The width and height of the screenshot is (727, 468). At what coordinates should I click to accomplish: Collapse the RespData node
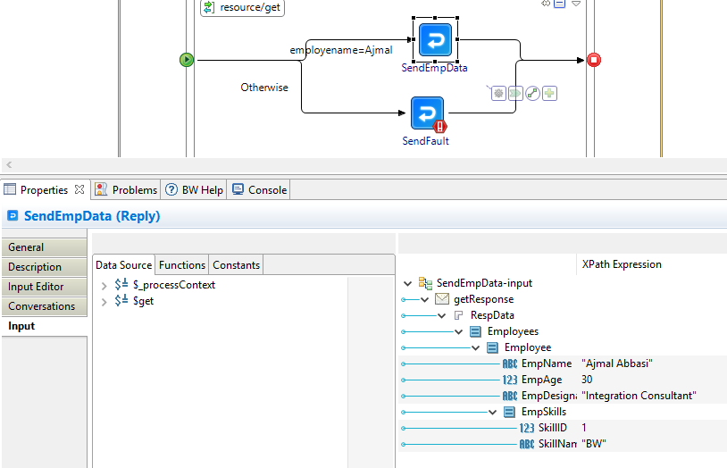pos(442,316)
